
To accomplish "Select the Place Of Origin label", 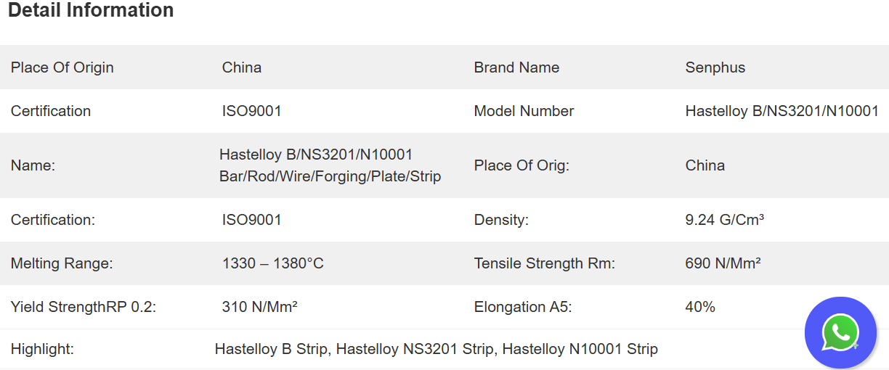I will pos(62,67).
